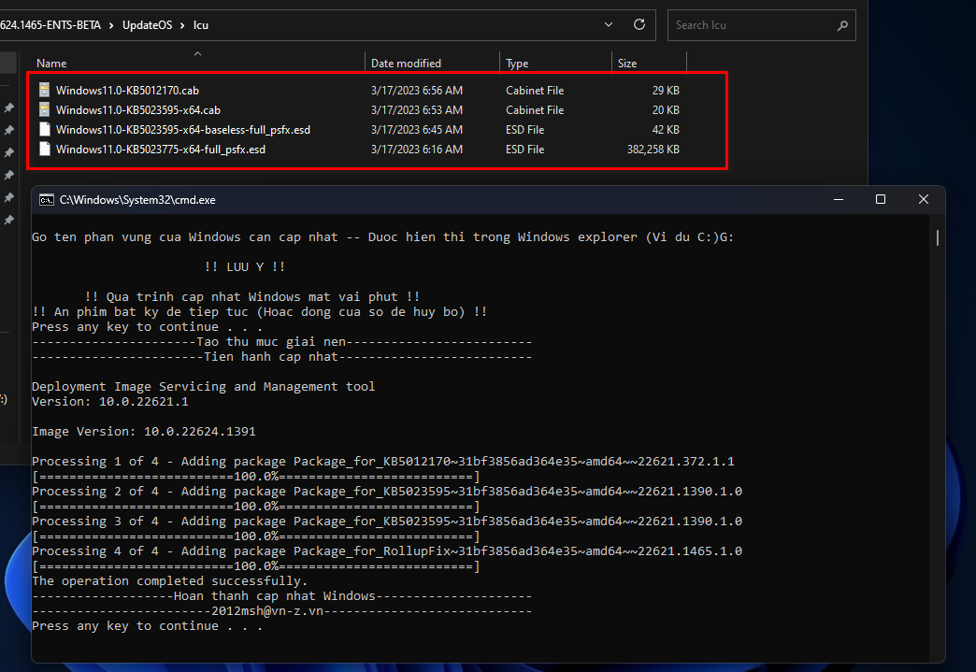Minimize the cmd.exe window
The width and height of the screenshot is (976, 672).
click(x=839, y=200)
